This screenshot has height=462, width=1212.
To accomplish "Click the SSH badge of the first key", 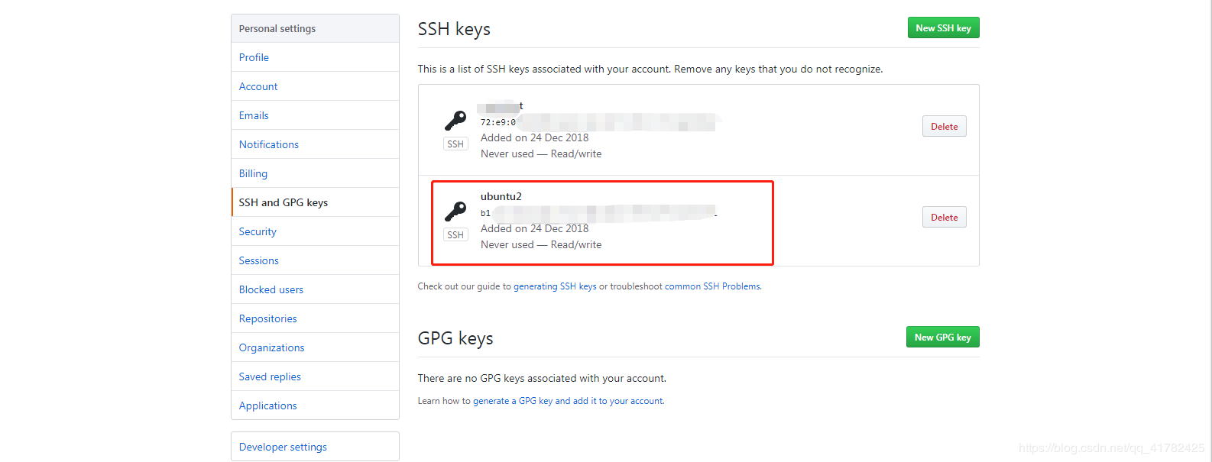I will coord(455,144).
